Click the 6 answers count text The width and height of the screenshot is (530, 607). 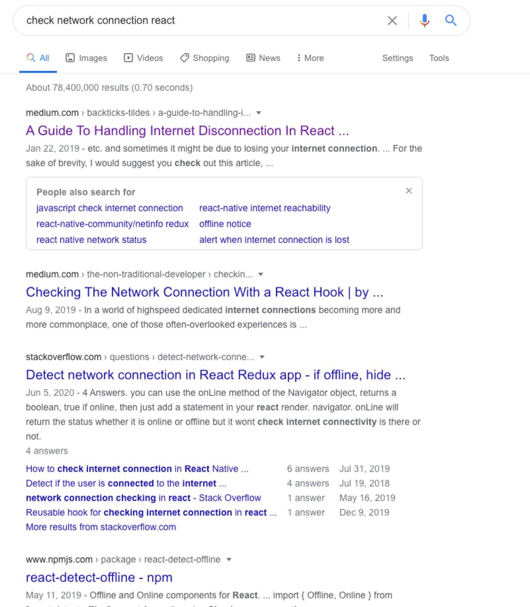point(308,469)
